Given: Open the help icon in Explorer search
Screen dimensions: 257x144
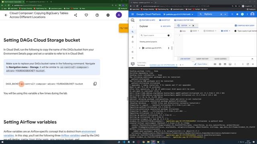Looking at the screenshot, I should 169,36.
